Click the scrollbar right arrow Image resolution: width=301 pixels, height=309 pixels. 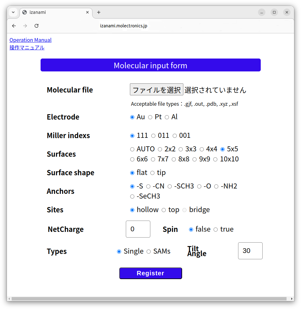pos(292,299)
